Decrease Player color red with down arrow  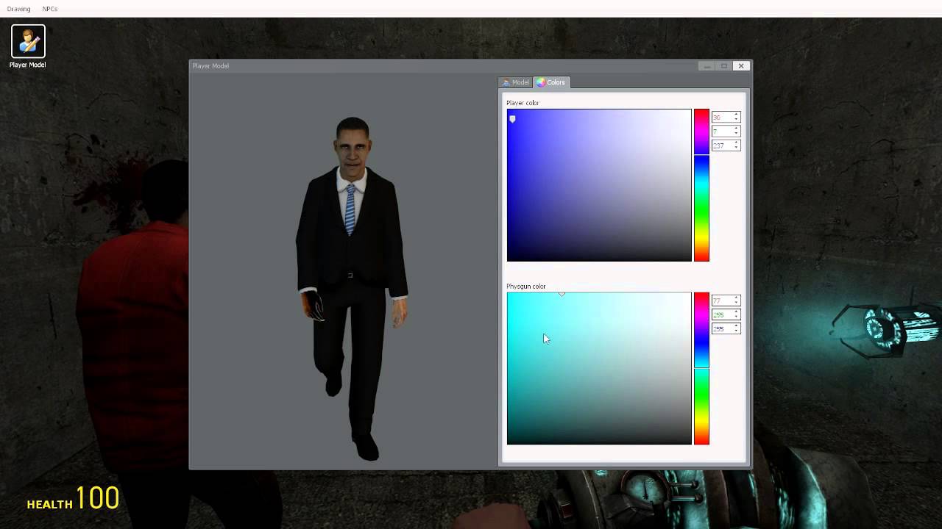coord(736,120)
